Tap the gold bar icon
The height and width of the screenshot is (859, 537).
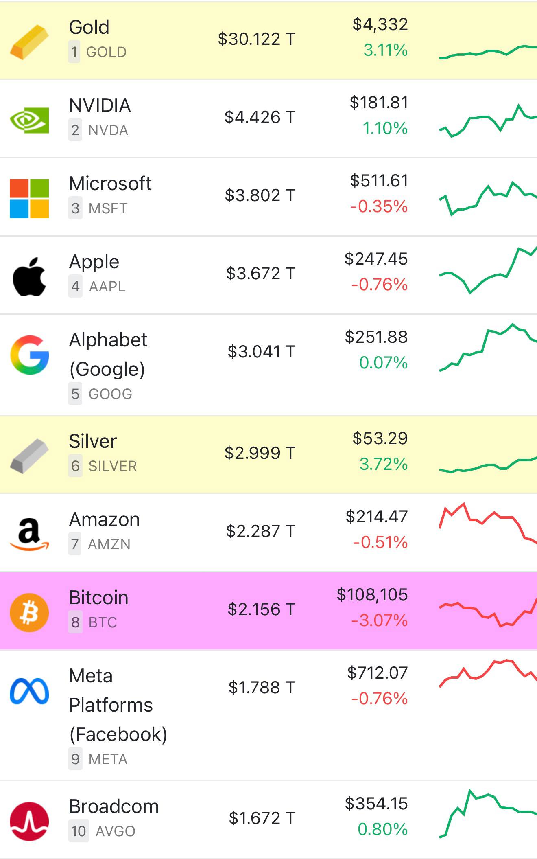tap(29, 42)
